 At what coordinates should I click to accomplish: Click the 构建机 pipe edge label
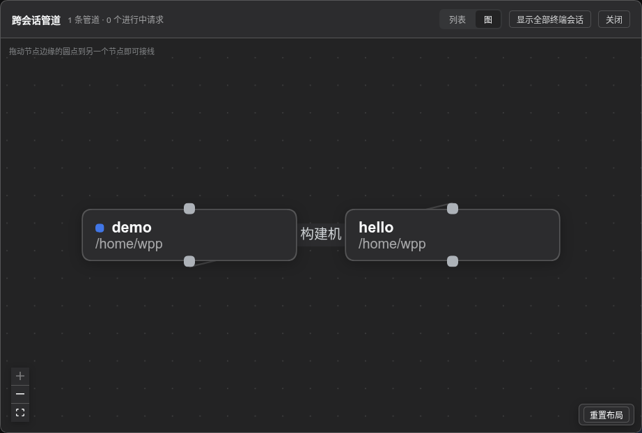pyautogui.click(x=320, y=234)
